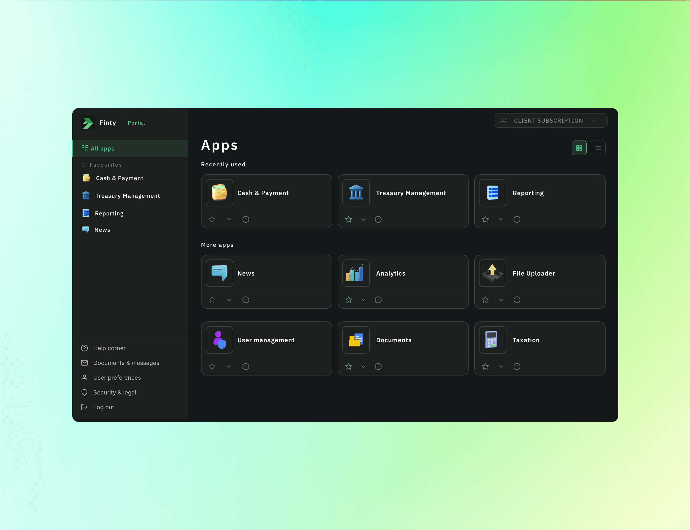Select All apps in the sidebar
Viewport: 690px width, 530px height.
pyautogui.click(x=130, y=148)
